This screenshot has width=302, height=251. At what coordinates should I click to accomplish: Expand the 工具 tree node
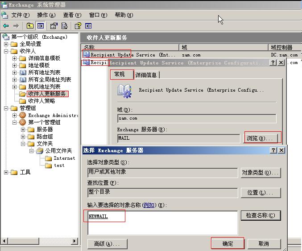pyautogui.click(x=6, y=172)
